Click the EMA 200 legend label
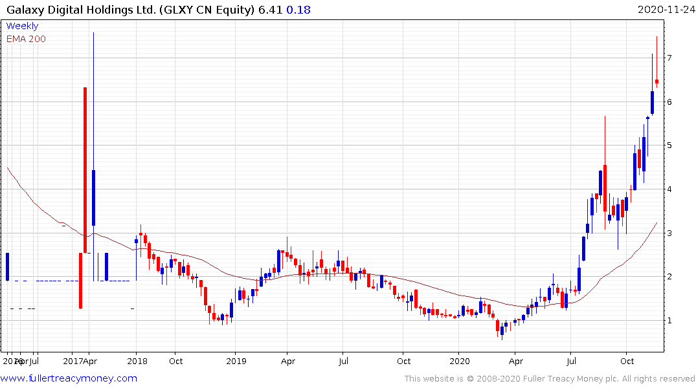Image resolution: width=696 pixels, height=388 pixels. tap(26, 39)
